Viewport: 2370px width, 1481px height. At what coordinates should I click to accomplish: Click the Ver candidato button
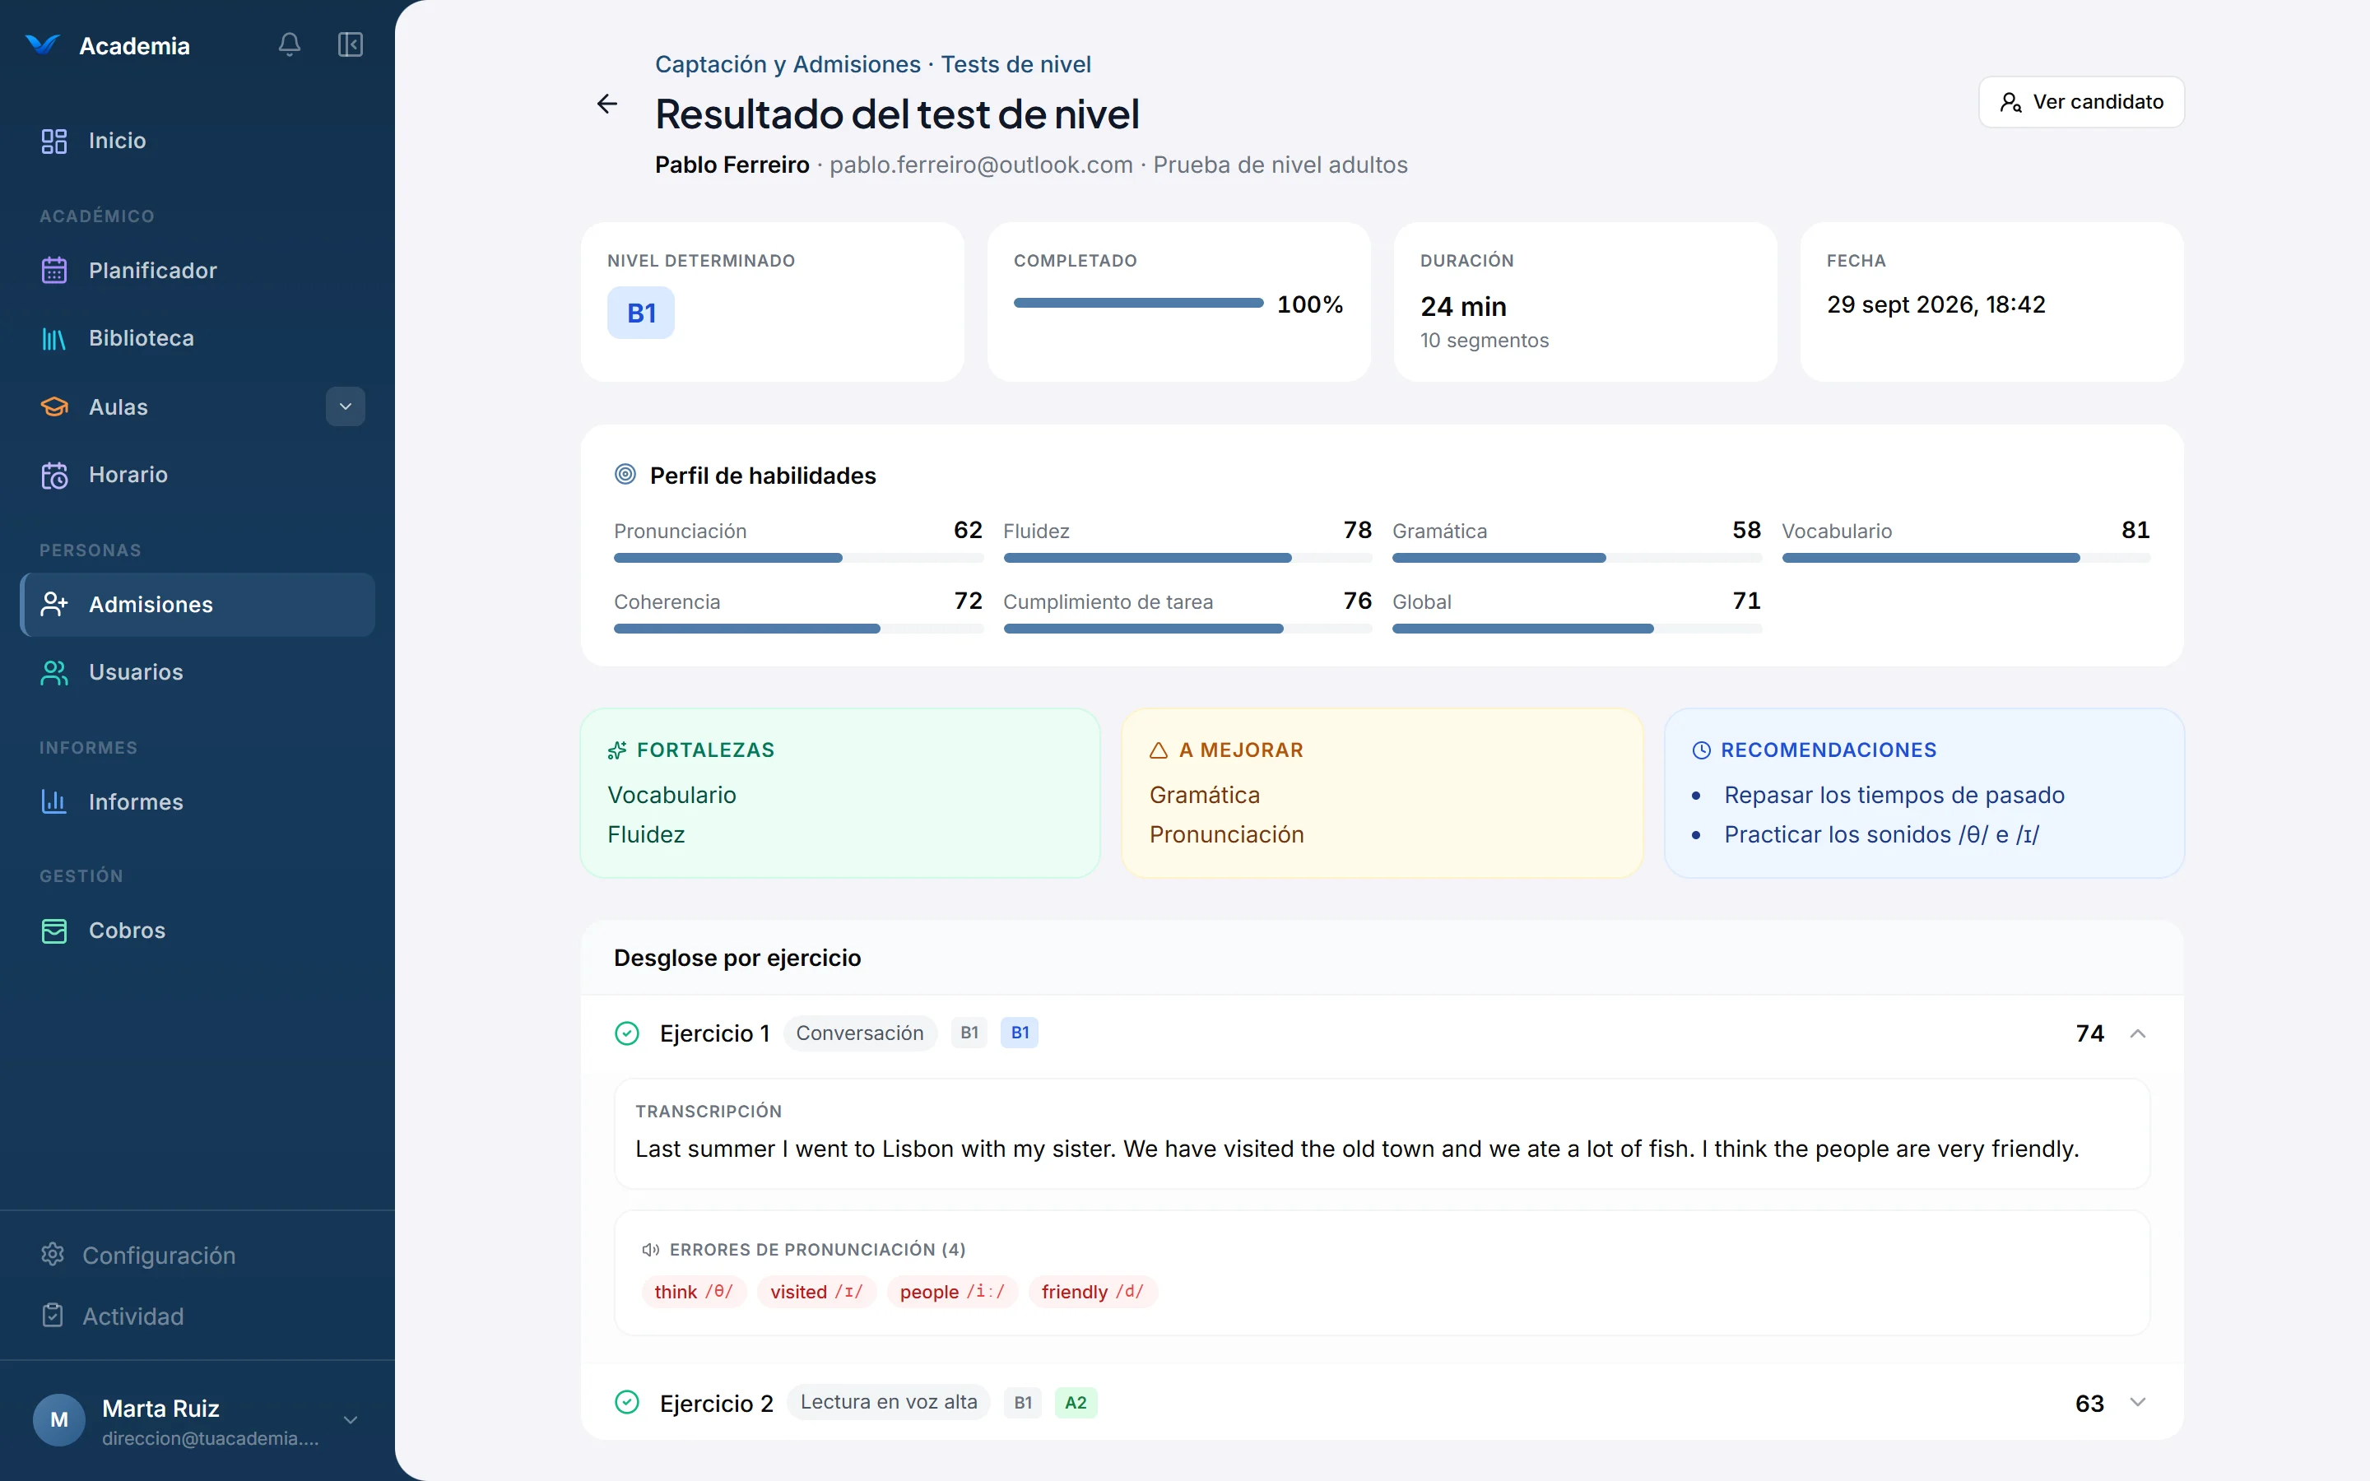tap(2081, 102)
